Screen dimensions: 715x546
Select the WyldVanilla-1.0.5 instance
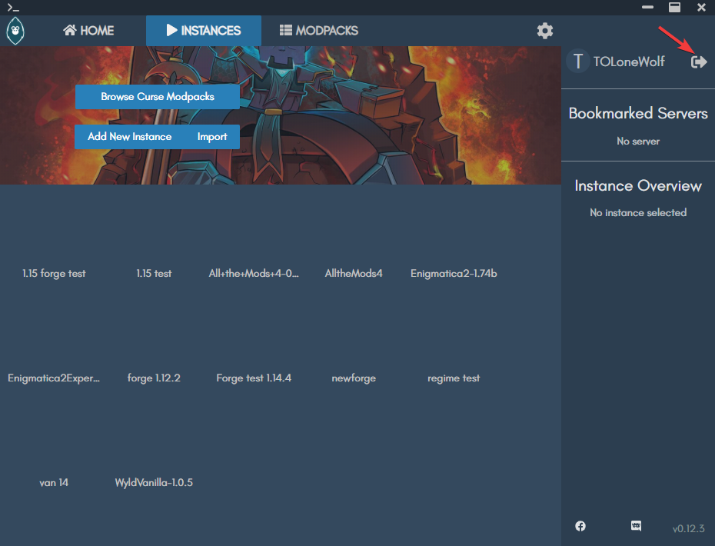point(154,483)
